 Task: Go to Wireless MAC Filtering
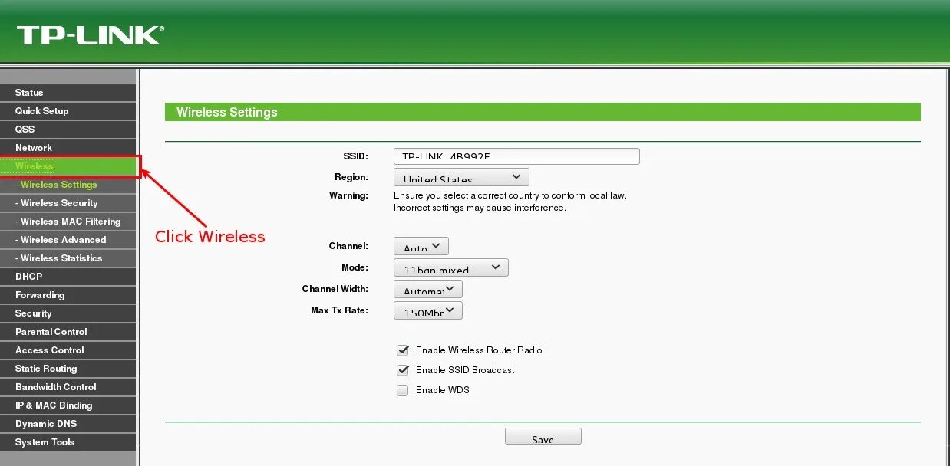(68, 222)
